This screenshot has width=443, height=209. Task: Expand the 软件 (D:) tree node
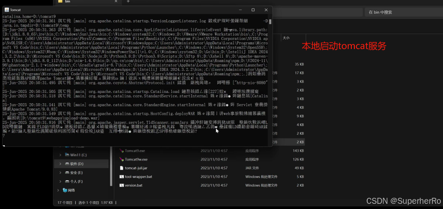60,163
